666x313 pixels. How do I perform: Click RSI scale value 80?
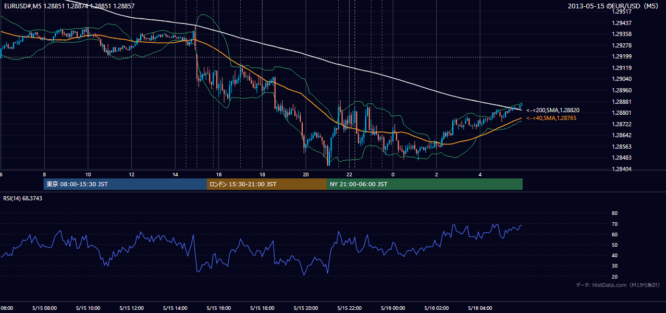614,213
